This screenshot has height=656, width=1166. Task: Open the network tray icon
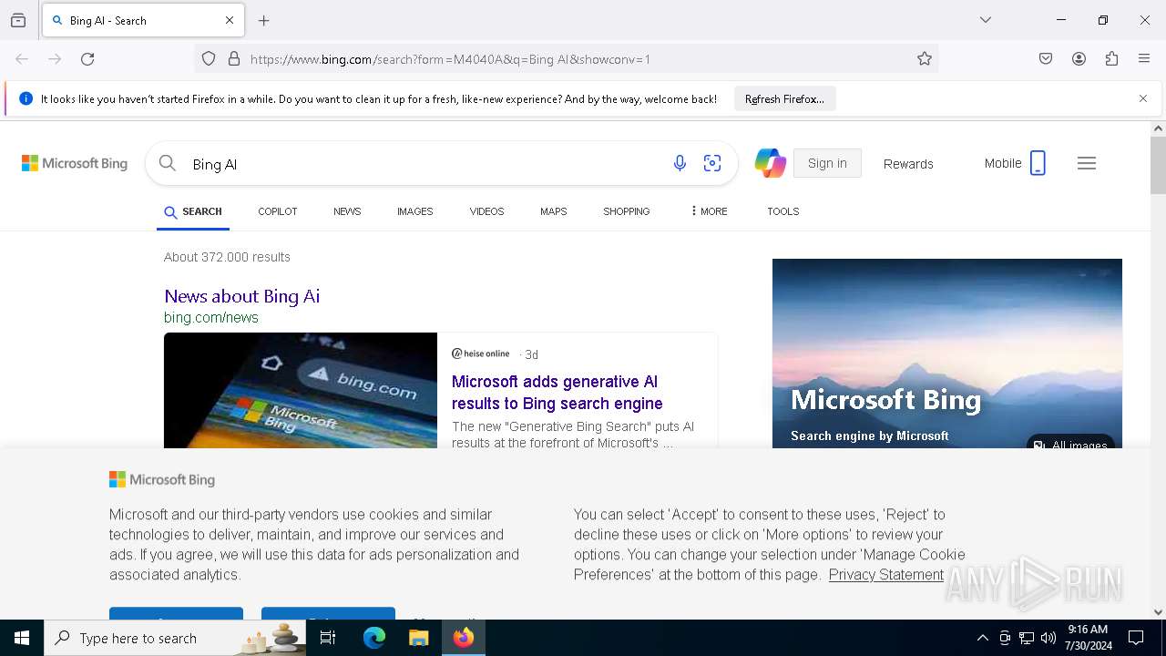tap(1027, 638)
